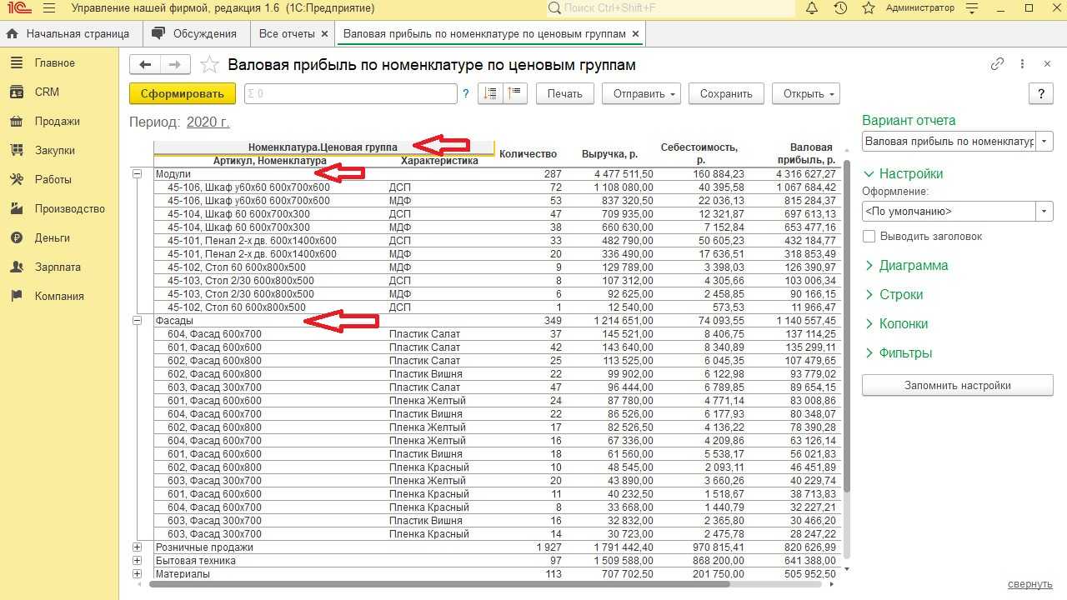The width and height of the screenshot is (1067, 600).
Task: Open Компания section in sidebar
Action: tap(59, 296)
